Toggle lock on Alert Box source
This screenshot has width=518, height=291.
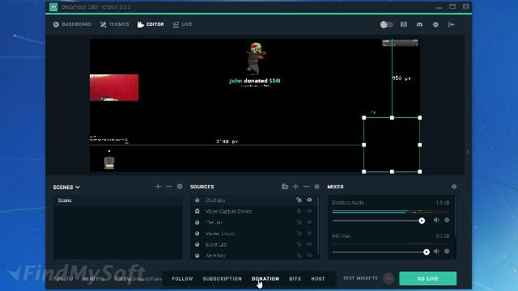point(299,255)
